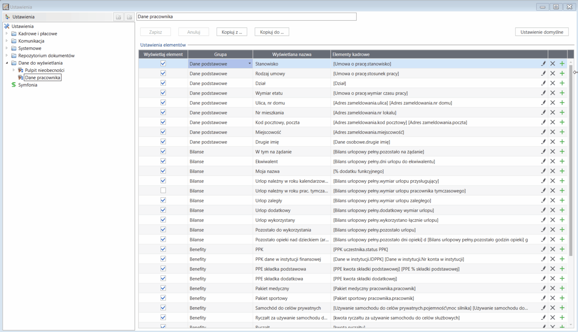
Task: Click the Dane pracownika title field
Action: [x=246, y=17]
